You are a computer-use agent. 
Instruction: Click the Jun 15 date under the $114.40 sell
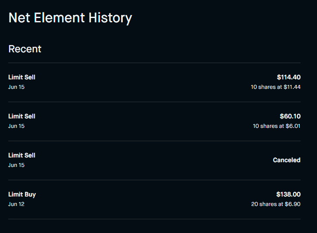(16, 87)
